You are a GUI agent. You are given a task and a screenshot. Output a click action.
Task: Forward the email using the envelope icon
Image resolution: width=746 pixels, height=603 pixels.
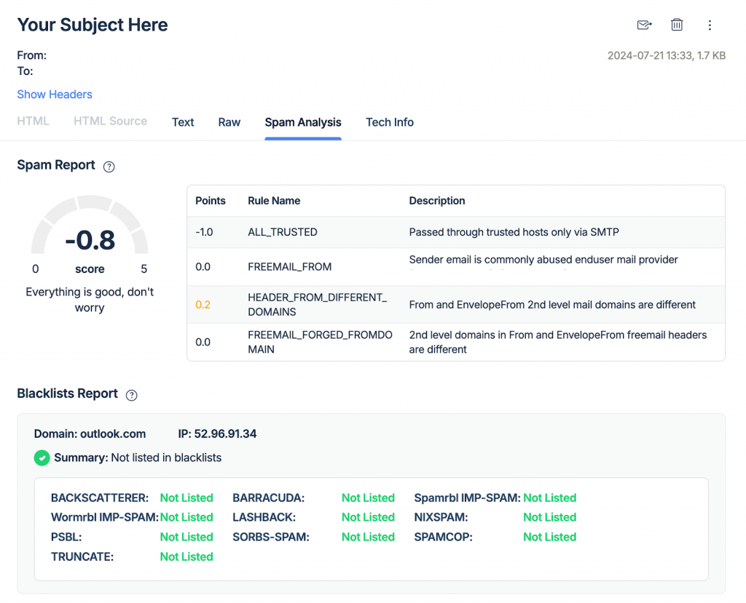644,25
